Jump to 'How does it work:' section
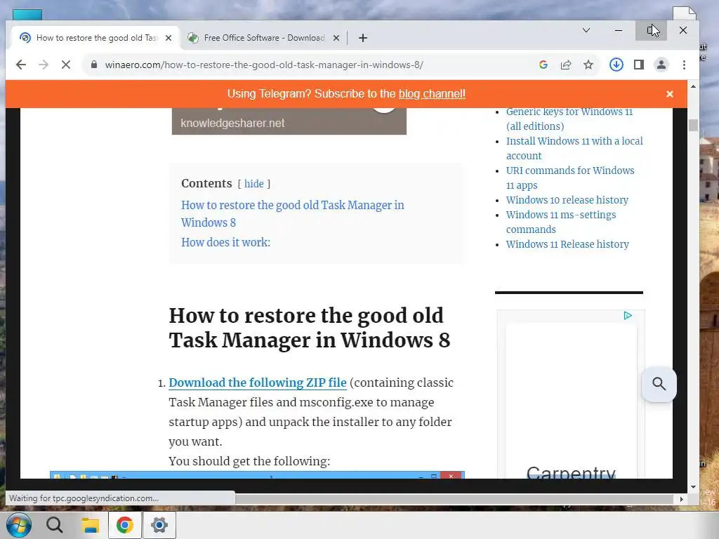Screen dimensions: 719x539 (225, 242)
